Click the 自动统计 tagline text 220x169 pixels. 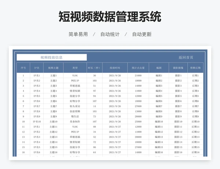tap(110, 34)
